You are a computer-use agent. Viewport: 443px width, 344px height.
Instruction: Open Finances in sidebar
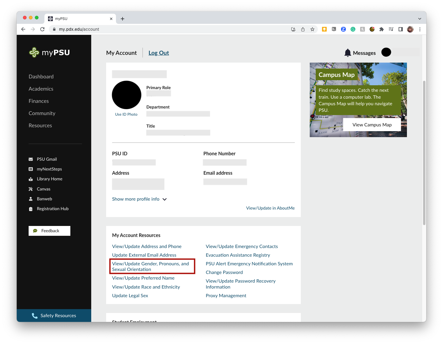[x=39, y=101]
